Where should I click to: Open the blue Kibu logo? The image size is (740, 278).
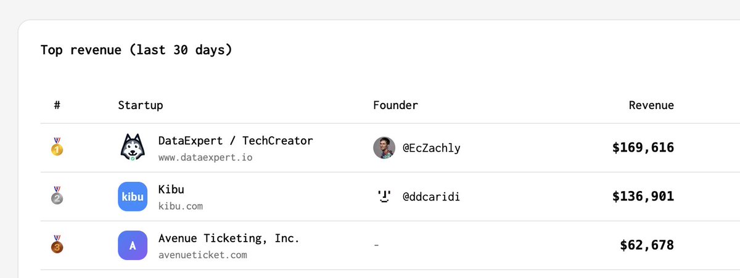pos(133,197)
